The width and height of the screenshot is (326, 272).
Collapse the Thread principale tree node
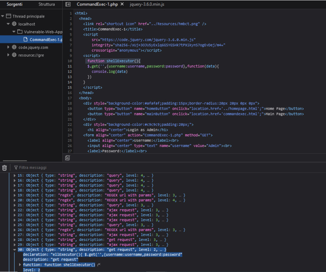pyautogui.click(x=3, y=16)
